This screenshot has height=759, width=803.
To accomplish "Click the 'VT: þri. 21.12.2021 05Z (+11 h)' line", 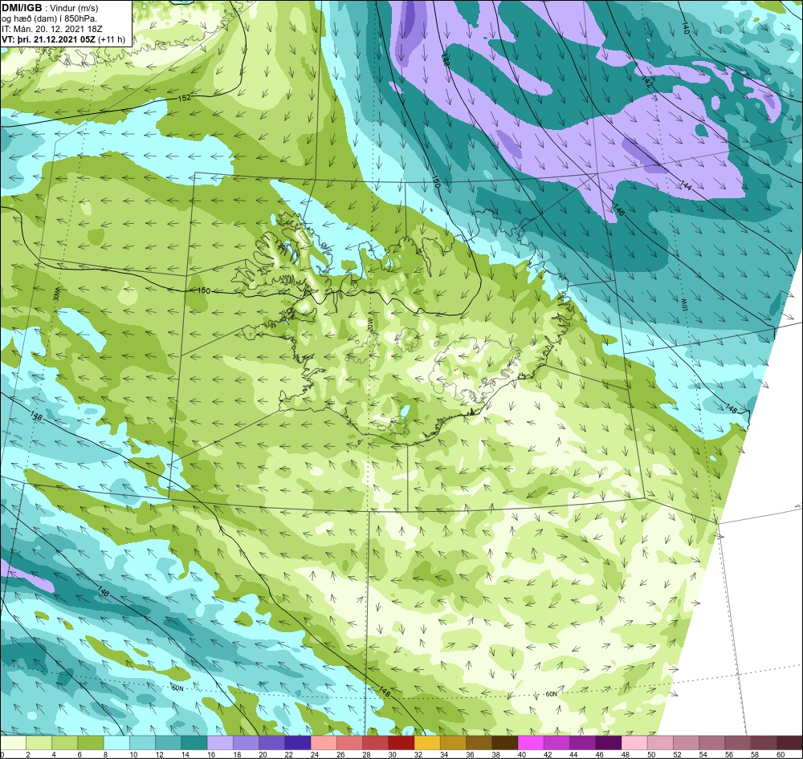I will click(x=63, y=39).
